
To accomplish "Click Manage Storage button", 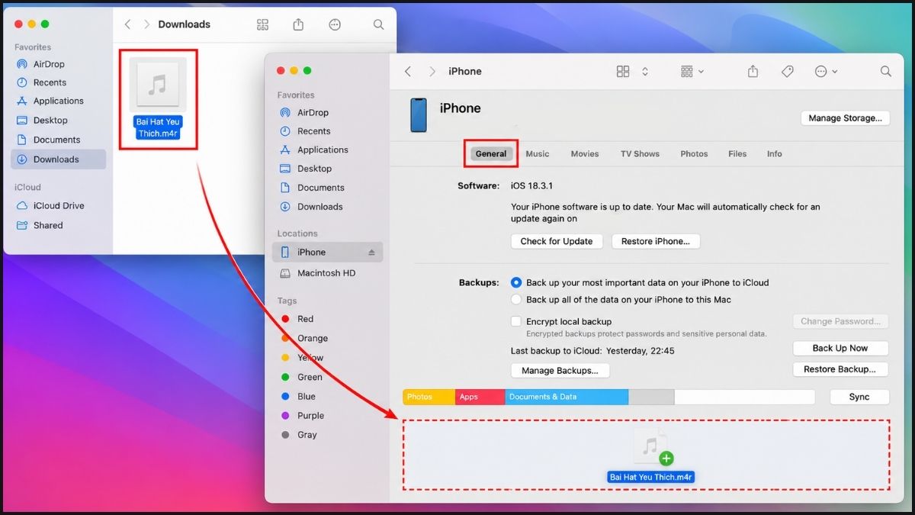I will [845, 118].
